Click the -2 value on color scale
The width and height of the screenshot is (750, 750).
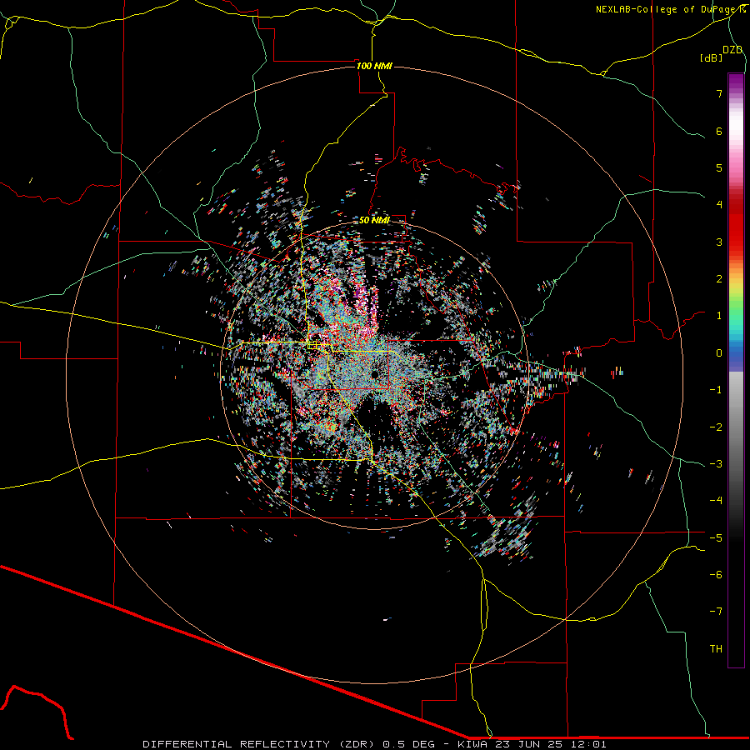click(x=716, y=427)
